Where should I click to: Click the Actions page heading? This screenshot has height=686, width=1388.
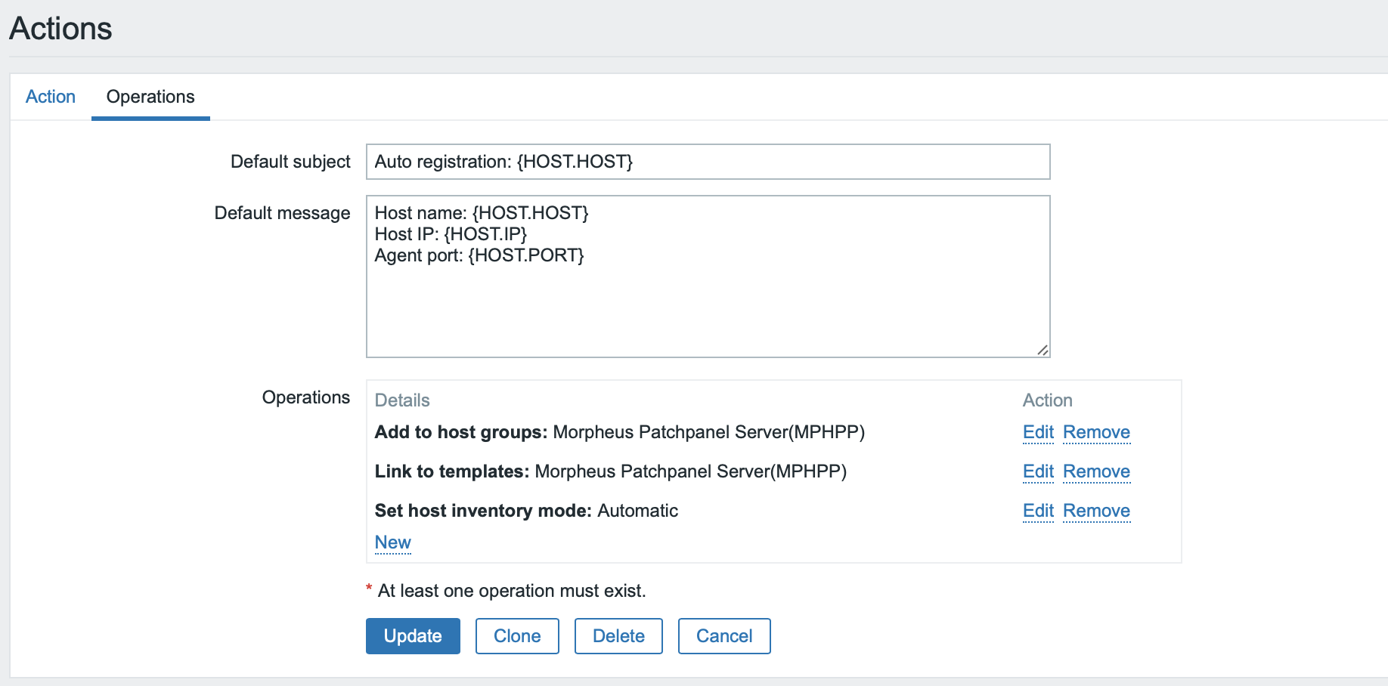tap(60, 29)
